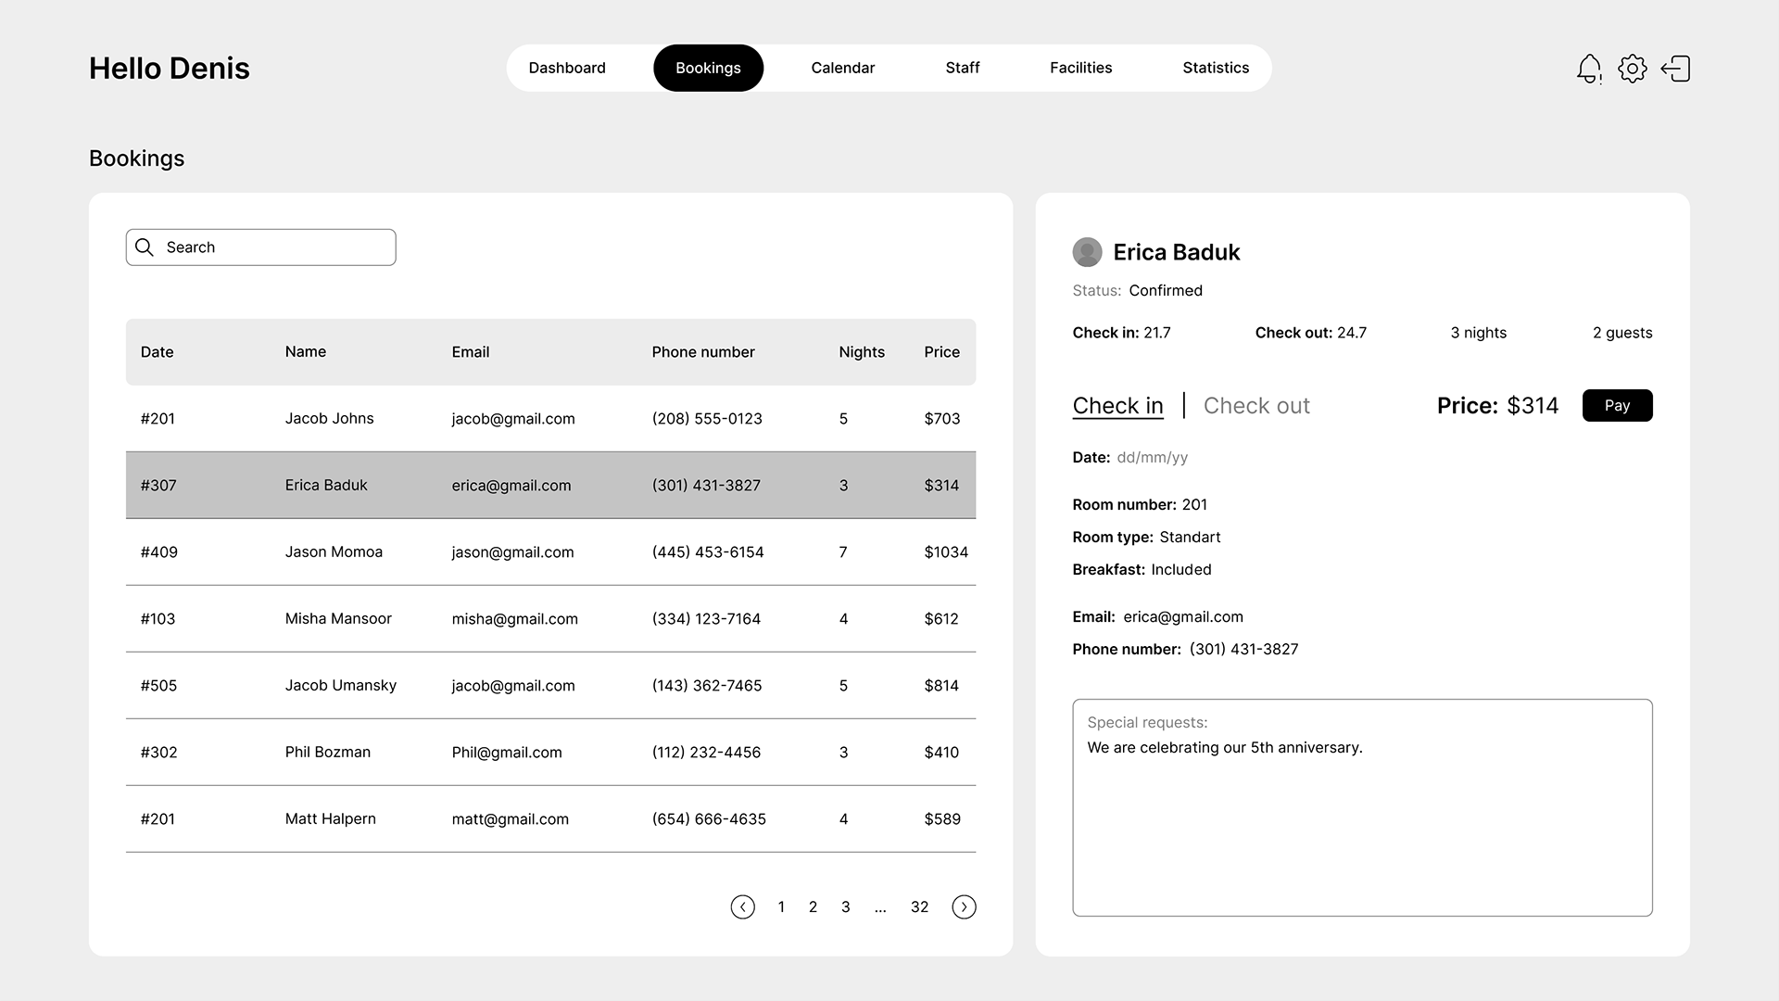Select the Check in section
Screen dimensions: 1779x1001
point(1117,406)
